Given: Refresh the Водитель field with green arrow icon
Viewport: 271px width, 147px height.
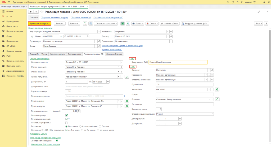Looking at the screenshot, I should (217, 99).
